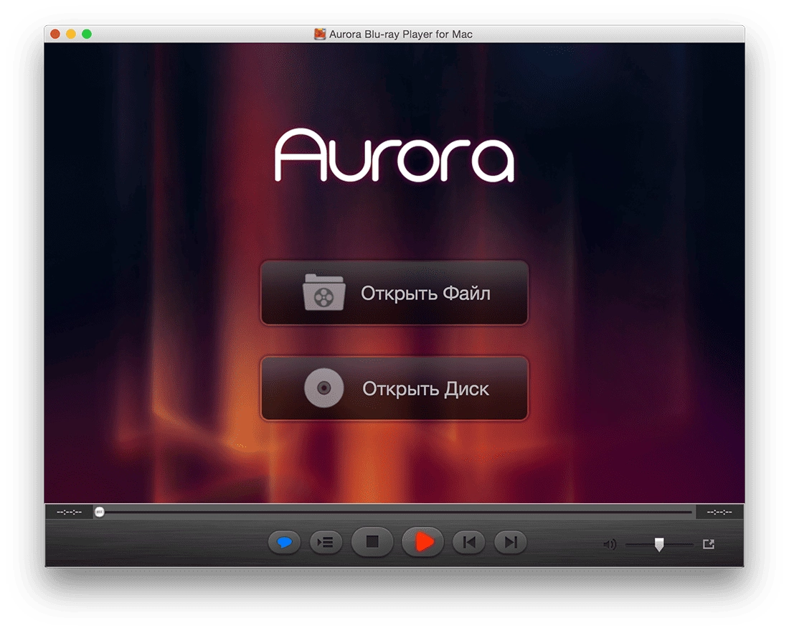
Task: Skip to previous chapter
Action: click(x=469, y=543)
